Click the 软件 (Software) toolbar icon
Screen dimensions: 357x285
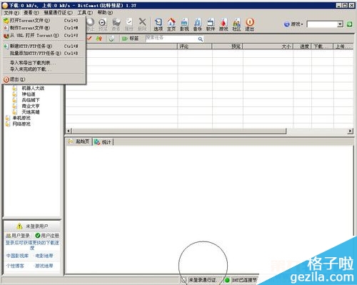pos(211,25)
